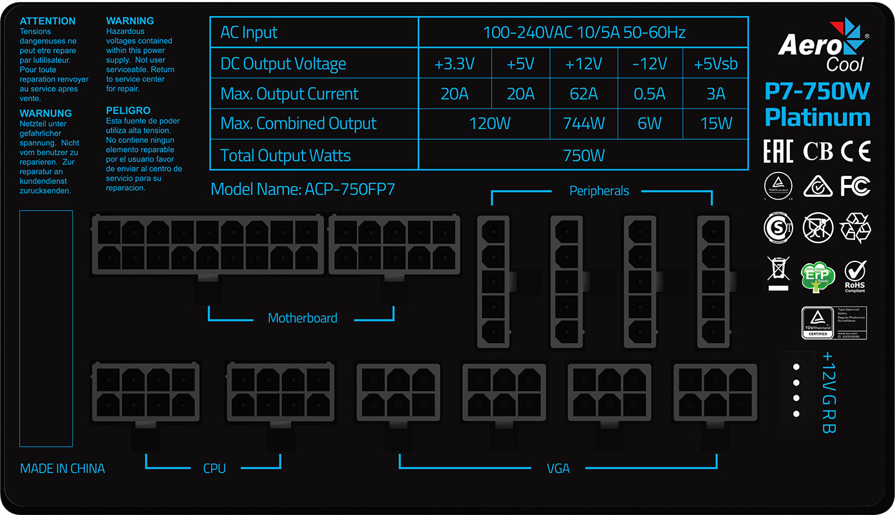The width and height of the screenshot is (895, 515).
Task: Select the +3.3V voltage cell
Action: click(x=455, y=64)
